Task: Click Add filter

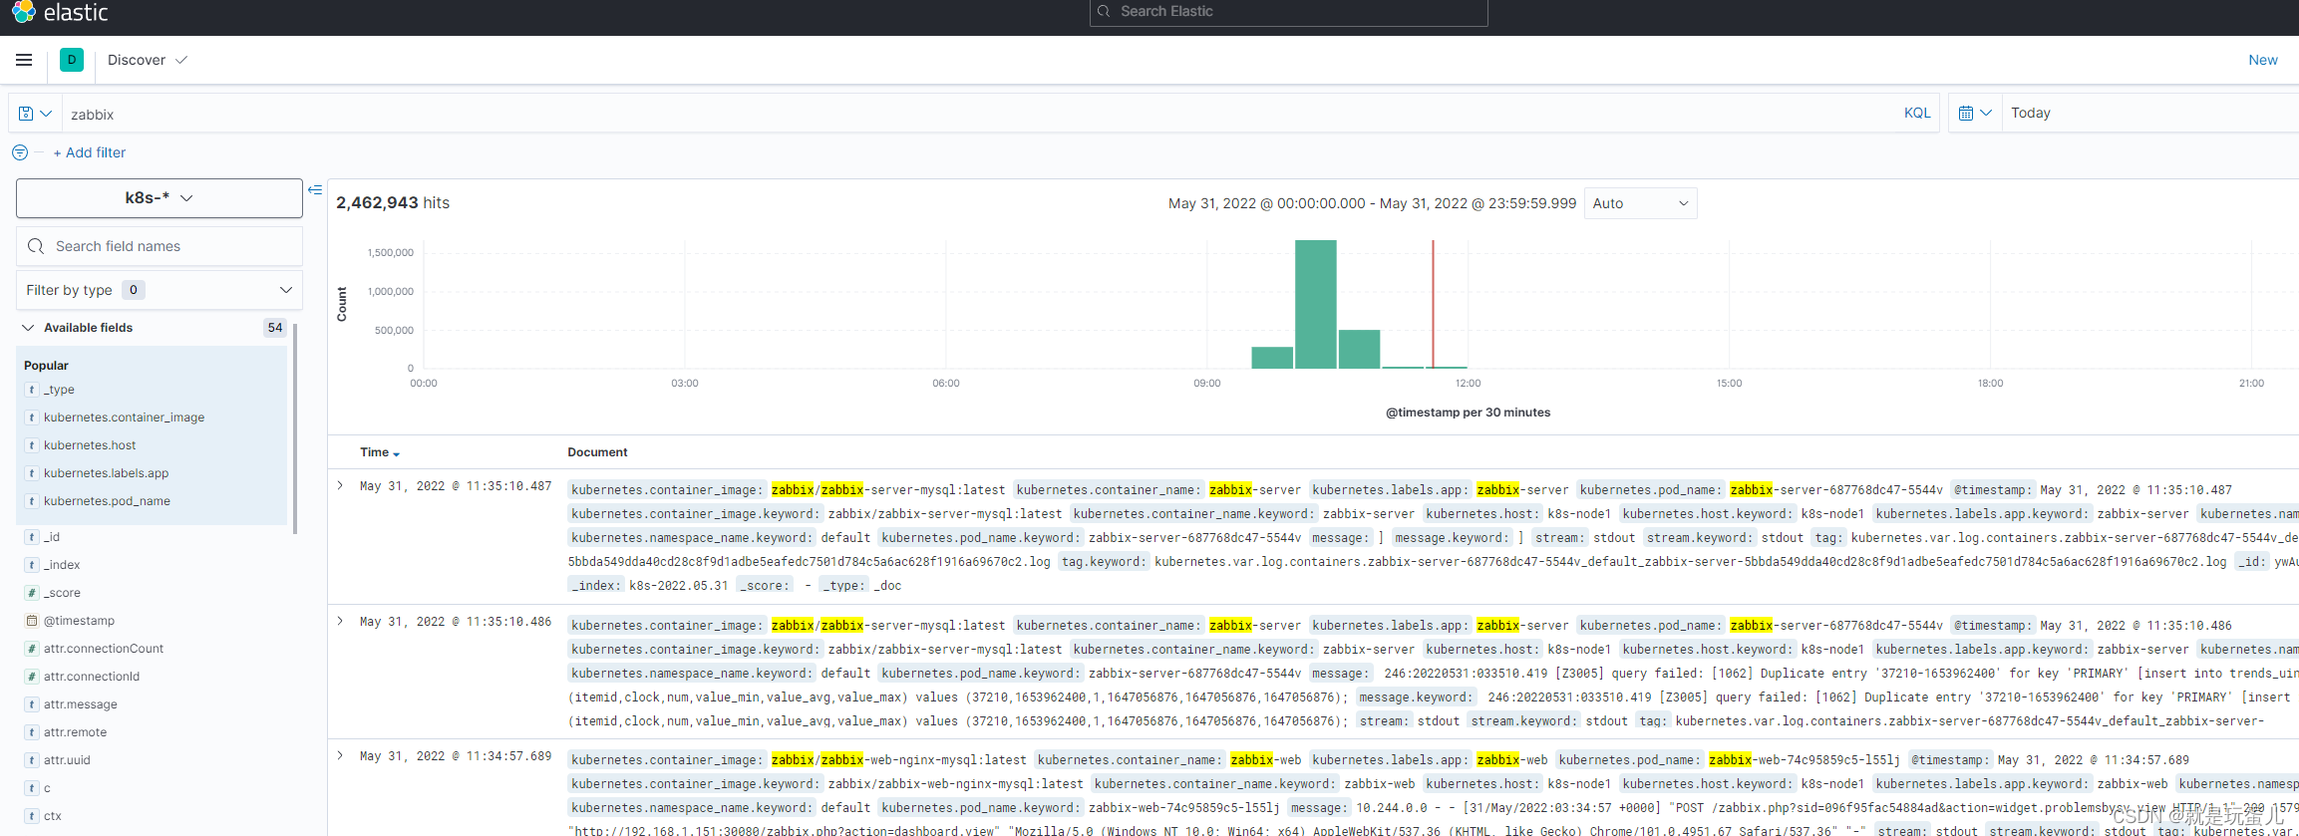Action: [90, 152]
